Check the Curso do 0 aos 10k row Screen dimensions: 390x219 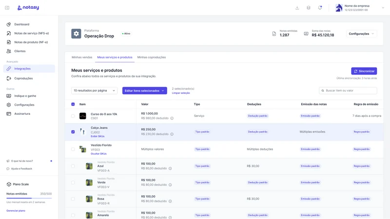click(73, 116)
